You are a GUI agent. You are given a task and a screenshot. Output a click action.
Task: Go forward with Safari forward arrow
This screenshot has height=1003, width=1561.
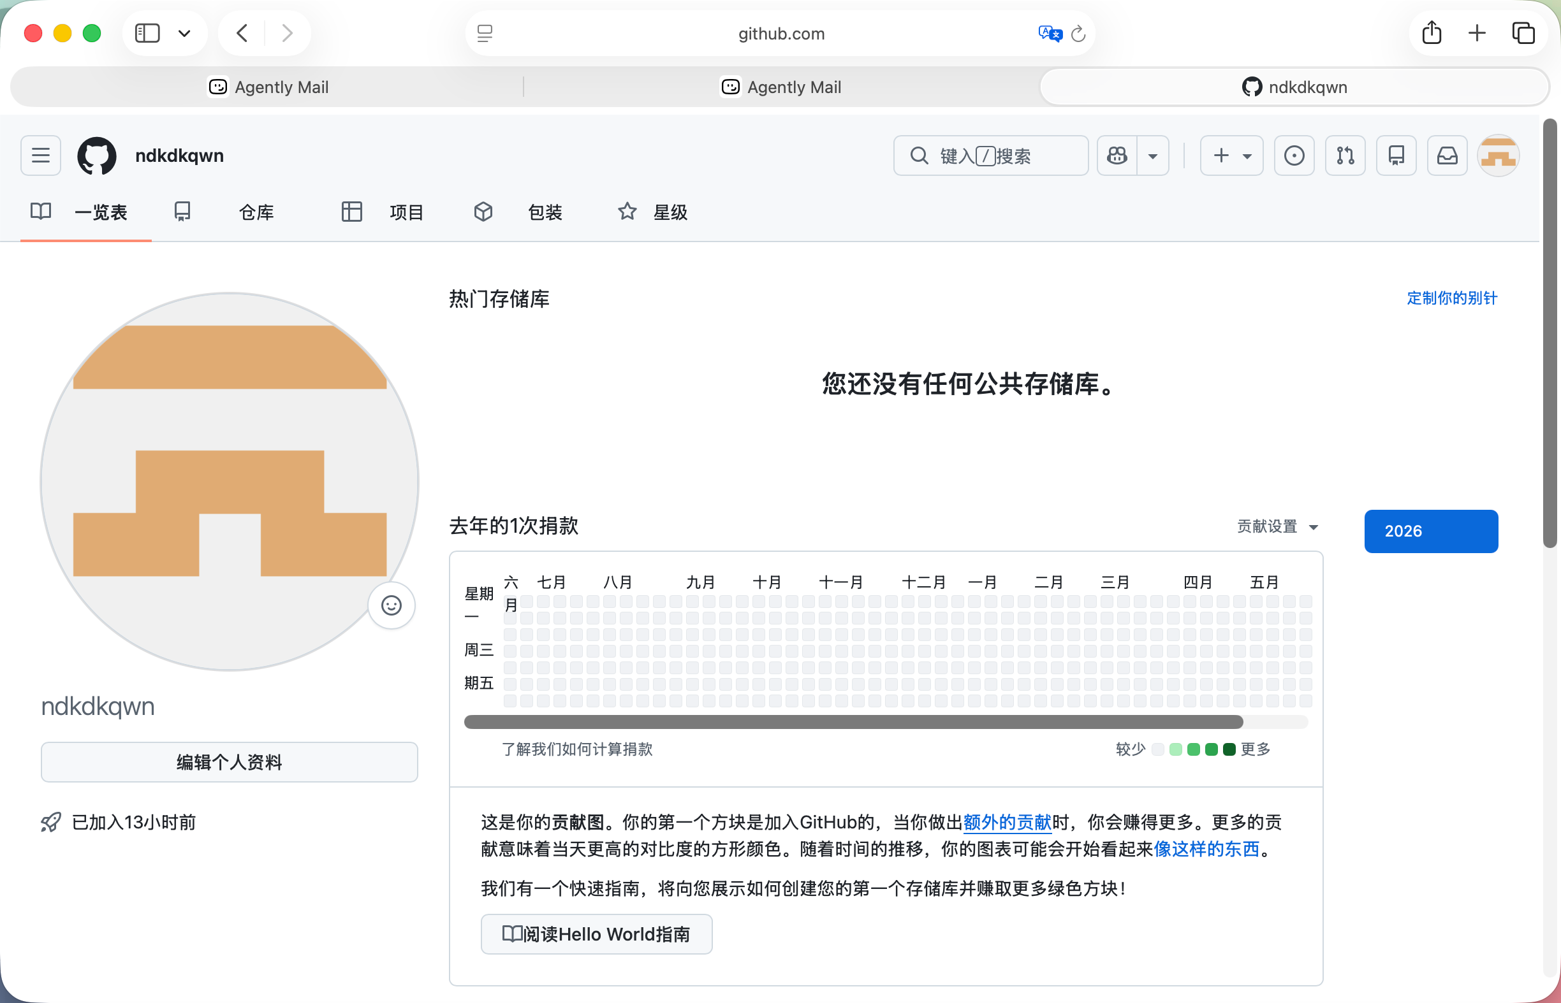click(287, 33)
